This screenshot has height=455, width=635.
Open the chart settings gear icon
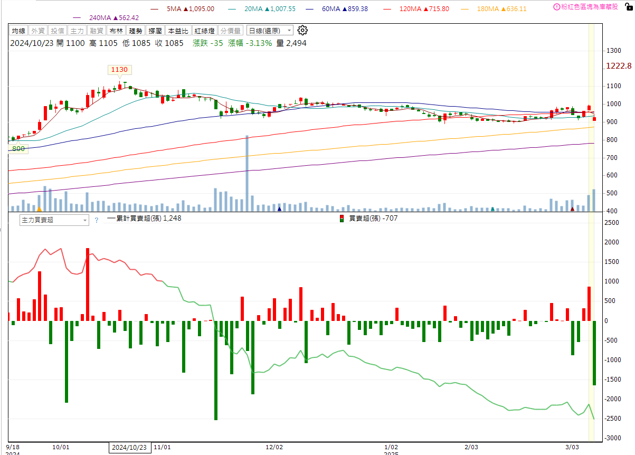tap(302, 31)
